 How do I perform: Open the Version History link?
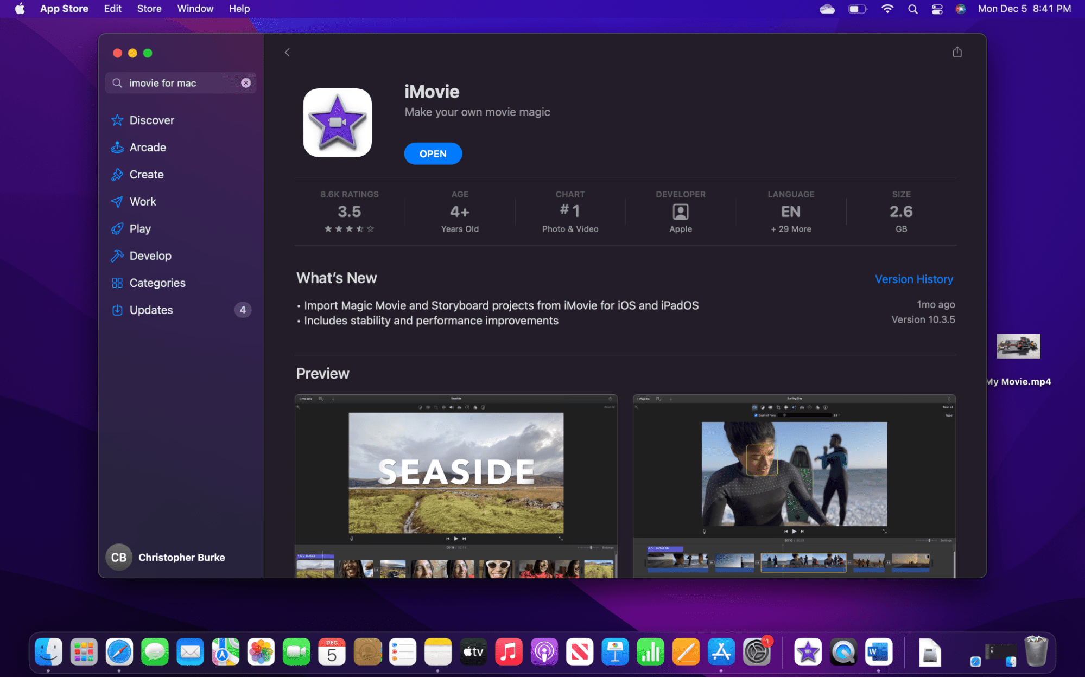coord(914,279)
